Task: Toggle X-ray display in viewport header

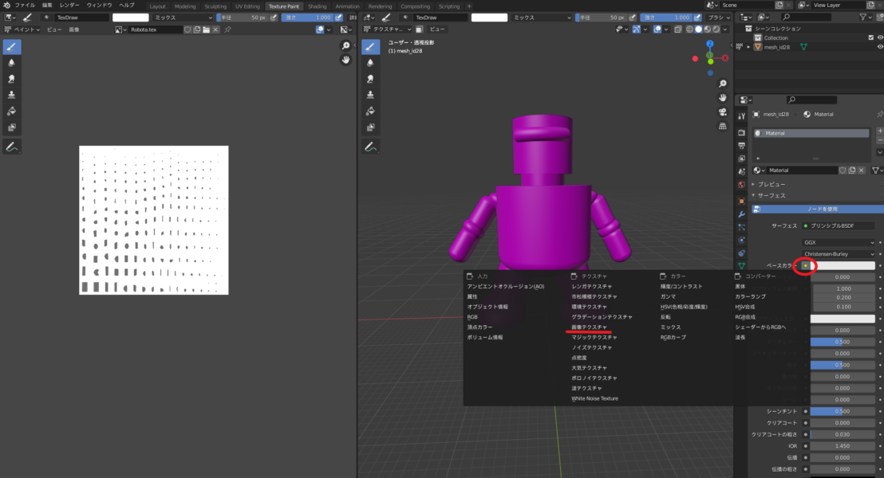Action: [x=677, y=29]
